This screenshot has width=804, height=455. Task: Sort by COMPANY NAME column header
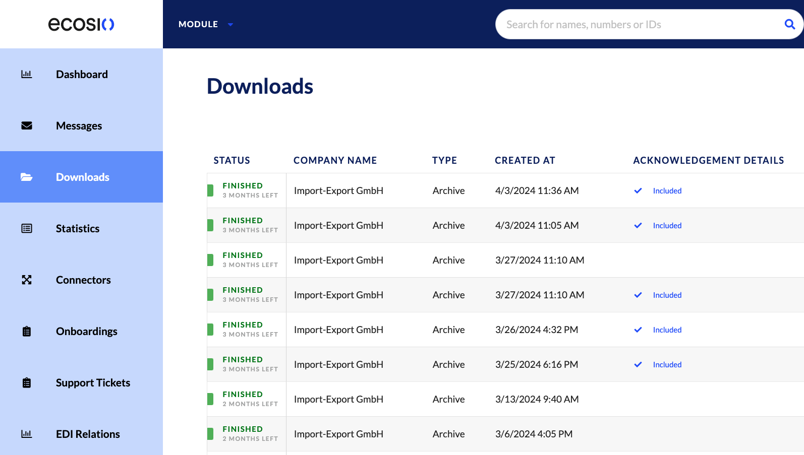[x=335, y=160]
